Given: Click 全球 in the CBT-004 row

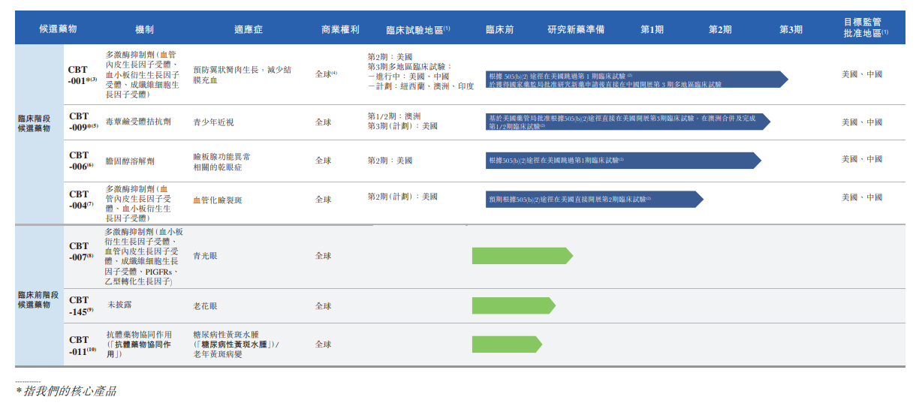Looking at the screenshot, I should pyautogui.click(x=323, y=200).
